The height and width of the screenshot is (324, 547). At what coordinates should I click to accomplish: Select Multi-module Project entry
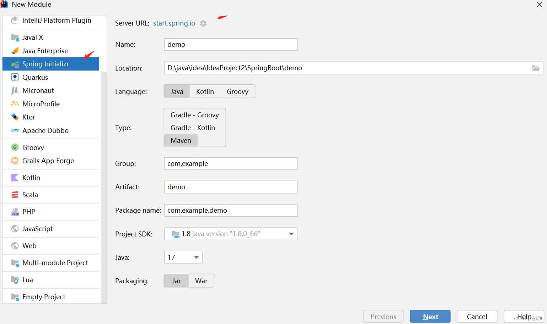point(51,263)
